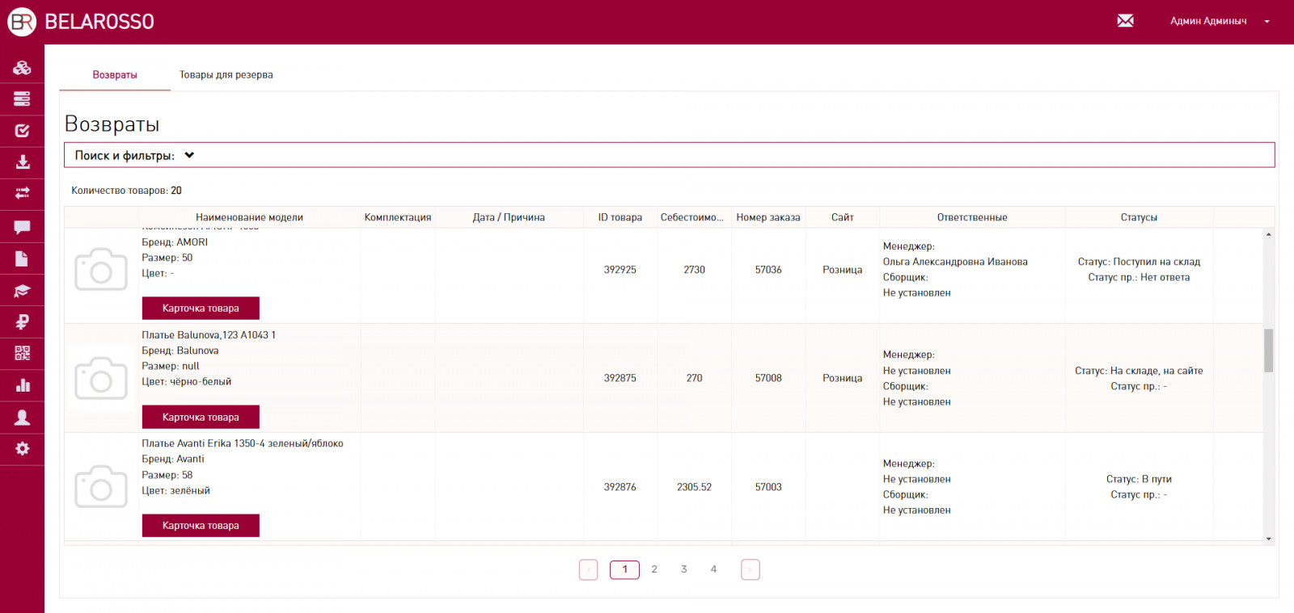
Task: Click the ID товара column header
Action: pos(620,217)
